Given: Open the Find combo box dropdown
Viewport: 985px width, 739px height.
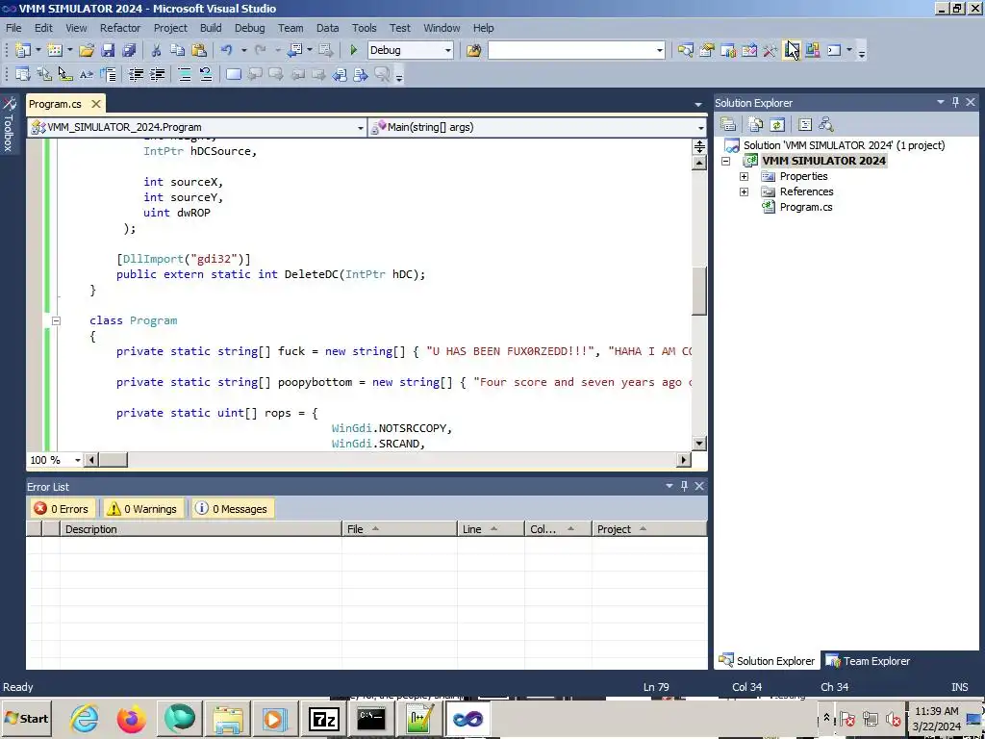Looking at the screenshot, I should click(x=660, y=50).
